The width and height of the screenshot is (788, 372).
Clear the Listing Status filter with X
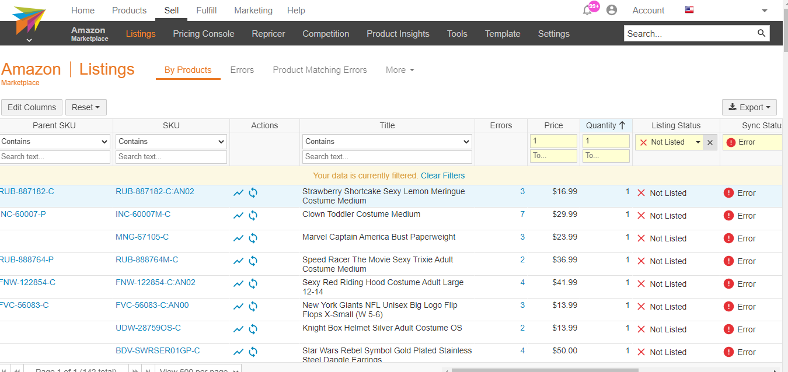click(710, 142)
